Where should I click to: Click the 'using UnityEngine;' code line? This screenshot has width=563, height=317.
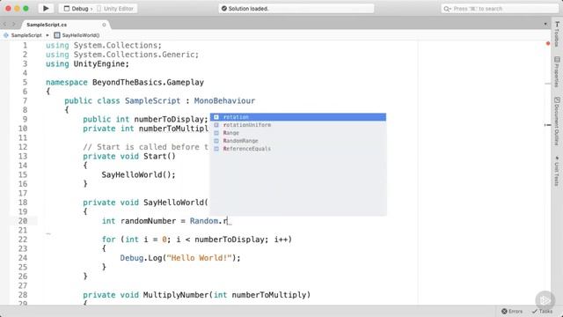tap(87, 64)
